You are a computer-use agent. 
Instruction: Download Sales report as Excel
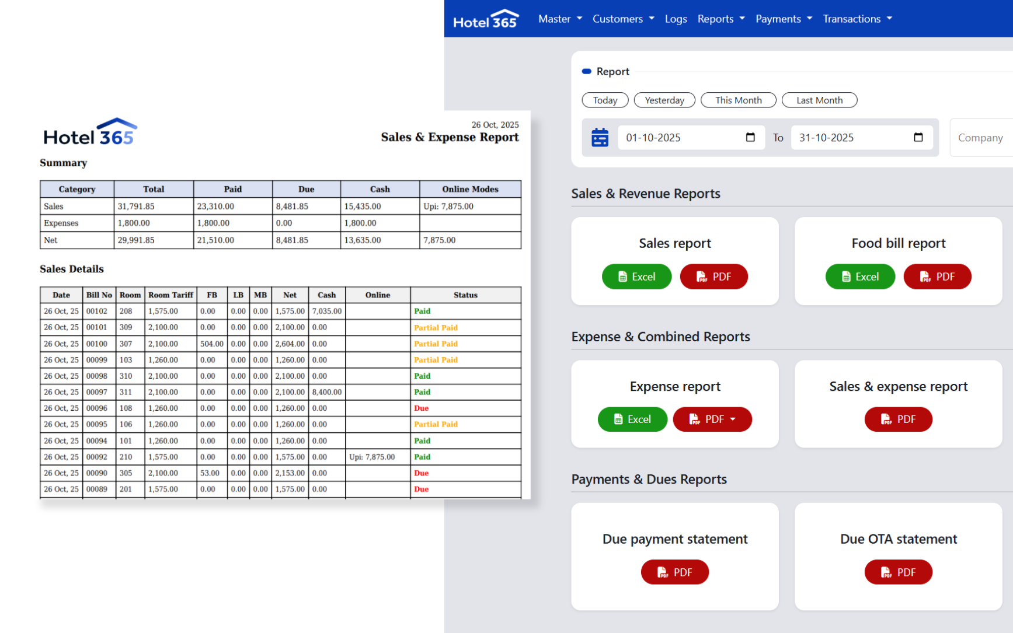coord(636,277)
